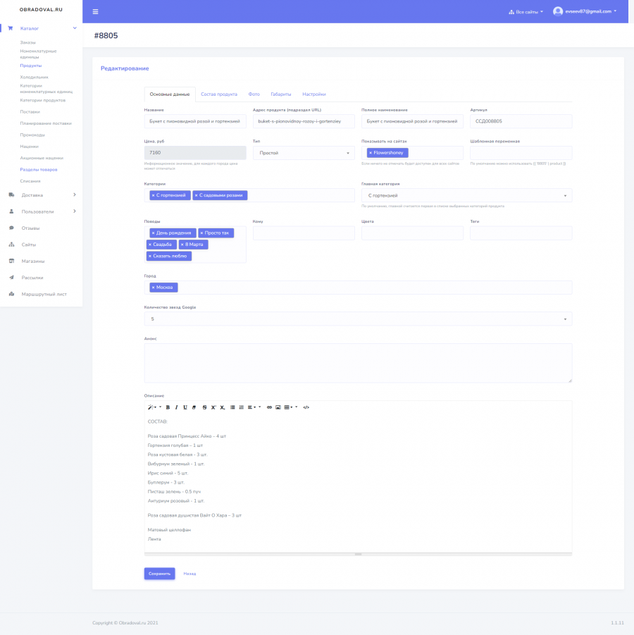Remove the 'Москва' city tag
Image resolution: width=634 pixels, height=635 pixels.
pos(153,287)
